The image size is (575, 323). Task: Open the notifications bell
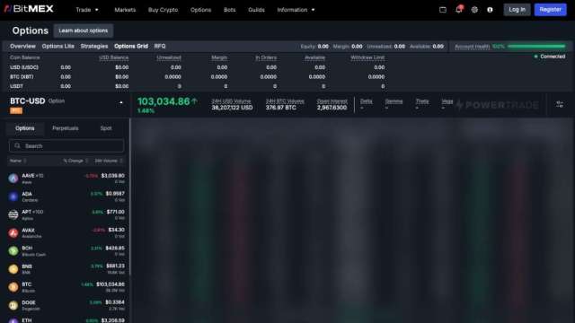(459, 10)
